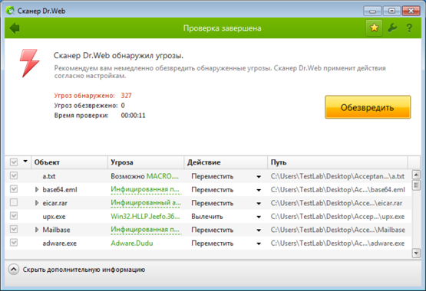Image resolution: width=426 pixels, height=291 pixels.
Task: Click the red lightning threat icon
Action: click(x=30, y=63)
